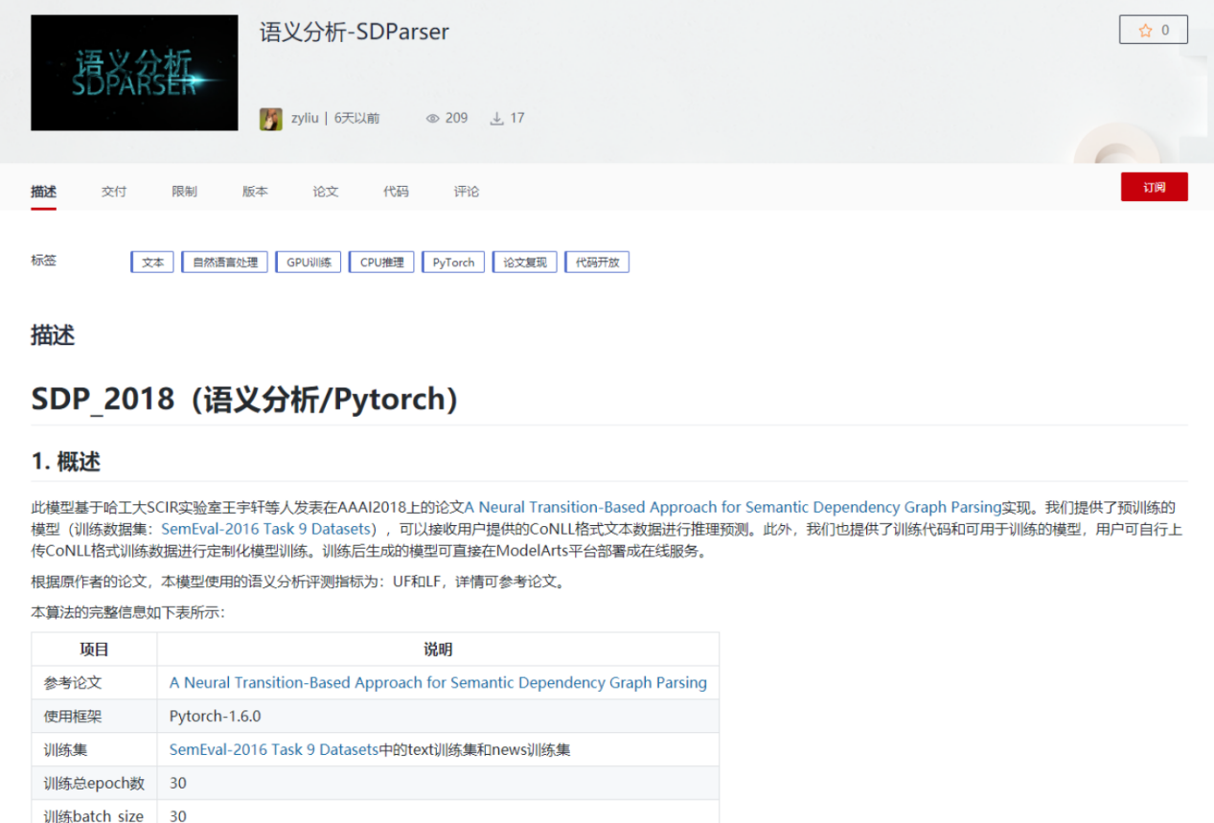
Task: Open the paper link in overview paragraph
Action: [733, 507]
